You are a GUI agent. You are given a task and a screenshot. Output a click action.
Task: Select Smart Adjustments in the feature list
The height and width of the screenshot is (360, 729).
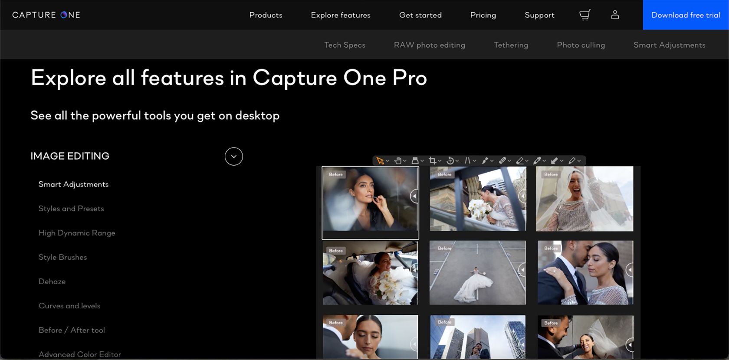coord(74,184)
